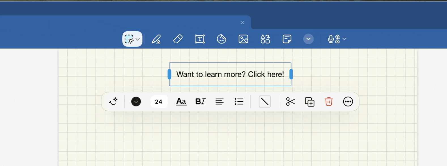Add a sticky note
447x166 pixels.
[x=287, y=39]
